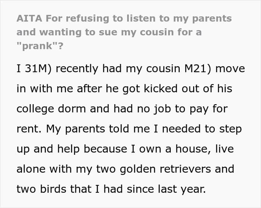Screen dimensions: 261x208
Task: Click the word "rent." starting the fourth line
Action: tap(29, 129)
